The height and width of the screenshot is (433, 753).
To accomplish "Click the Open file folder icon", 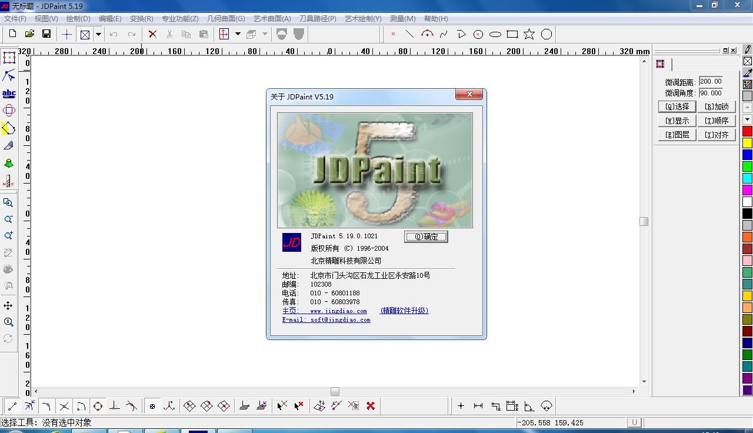I will pyautogui.click(x=29, y=34).
